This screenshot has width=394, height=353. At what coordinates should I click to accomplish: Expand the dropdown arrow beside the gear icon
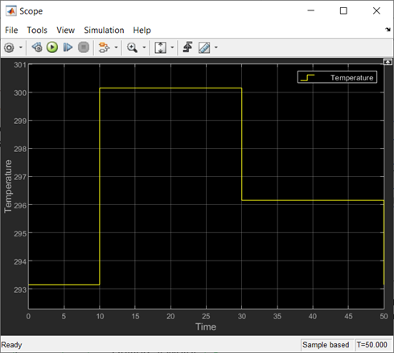(21, 47)
